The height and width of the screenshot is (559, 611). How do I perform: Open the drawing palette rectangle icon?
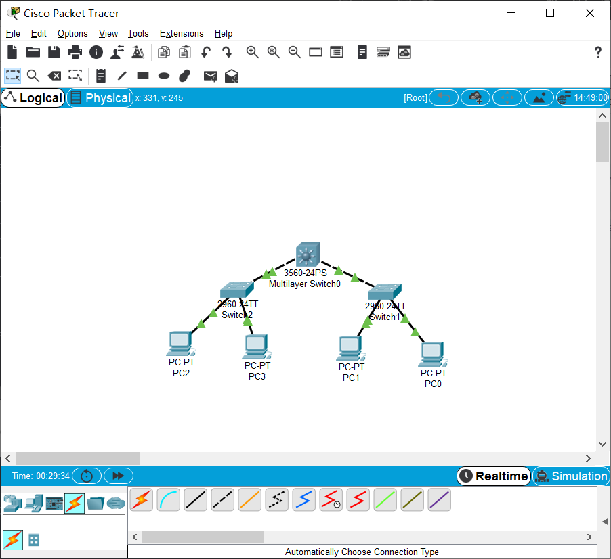tap(316, 52)
